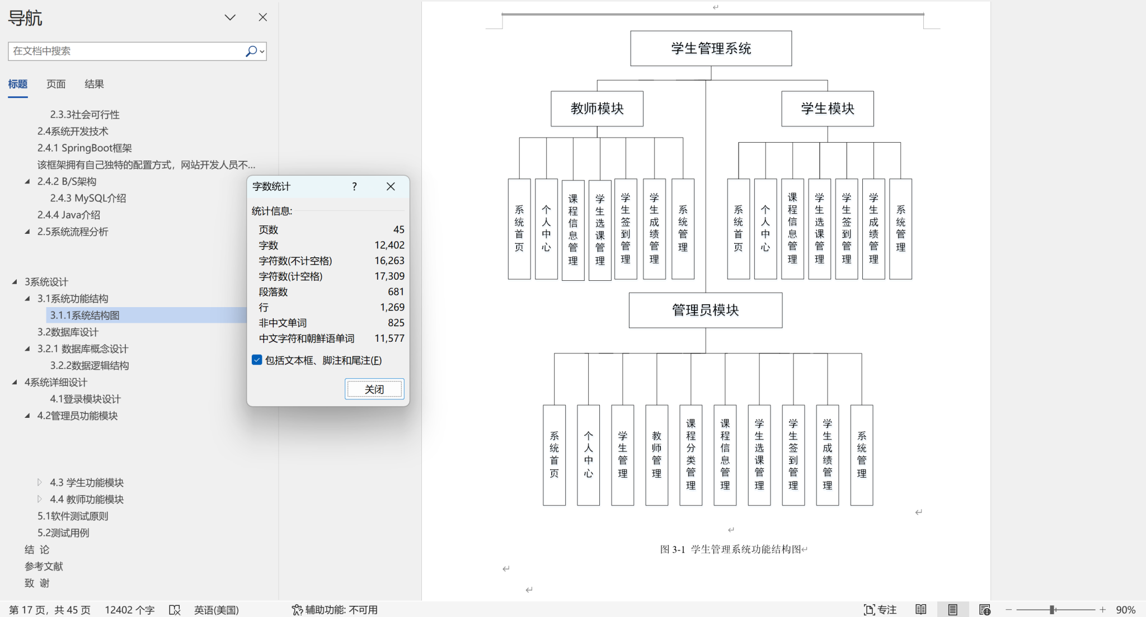Collapse the 3系统设计 heading in navigation

point(15,282)
